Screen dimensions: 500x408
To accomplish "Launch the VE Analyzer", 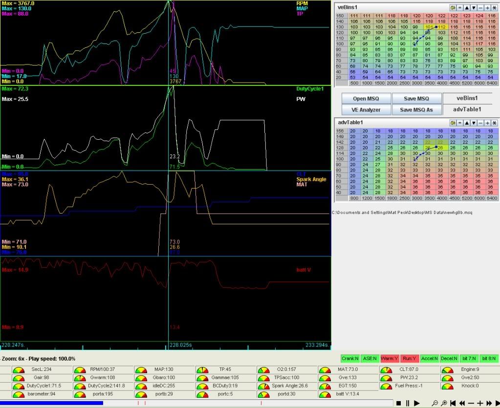I will 366,110.
